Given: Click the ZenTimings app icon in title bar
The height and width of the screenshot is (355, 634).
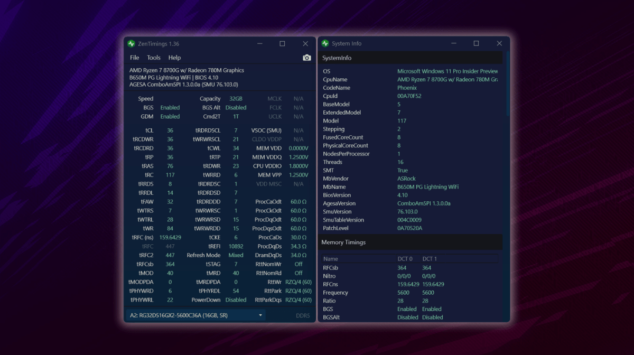Looking at the screenshot, I should click(x=131, y=43).
